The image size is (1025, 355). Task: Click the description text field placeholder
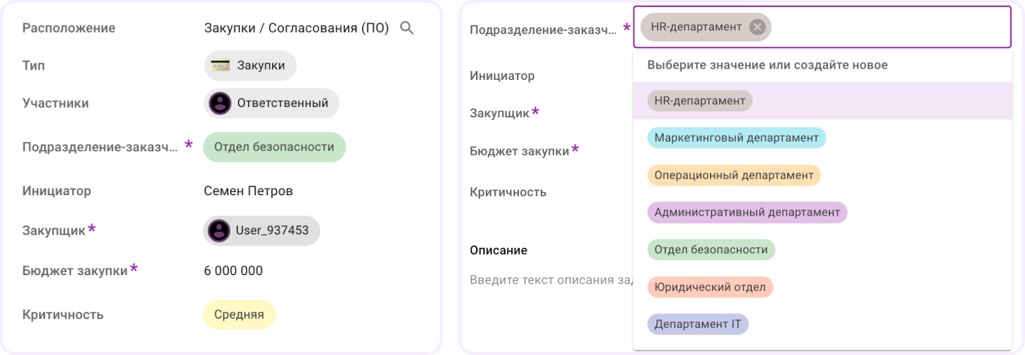(x=550, y=280)
